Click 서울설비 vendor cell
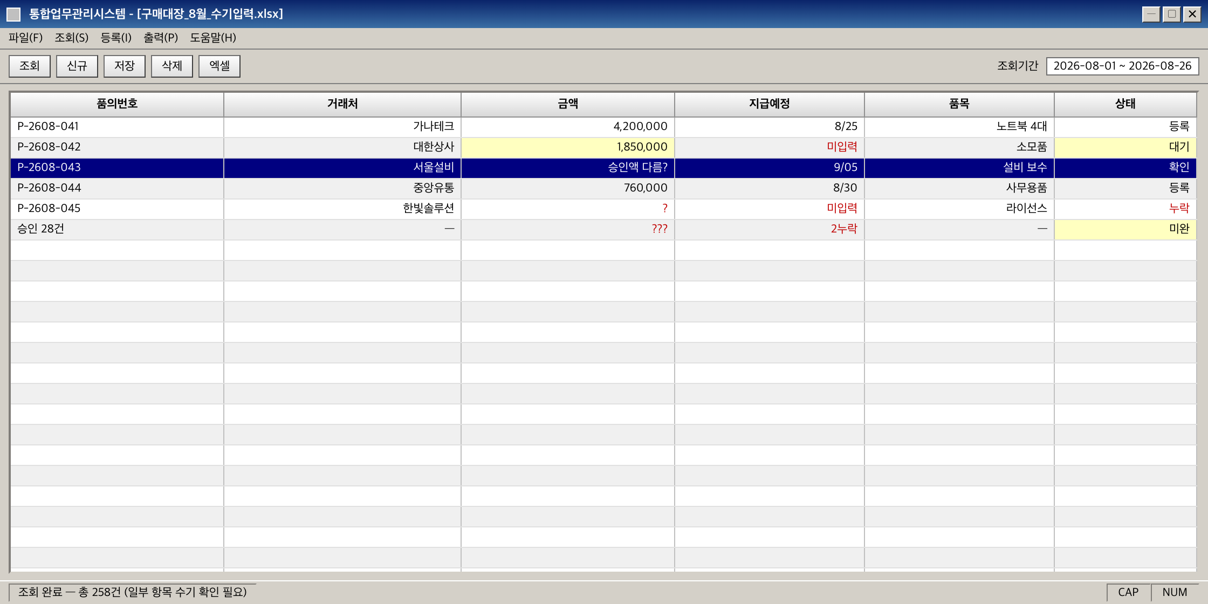1208x604 pixels. pyautogui.click(x=342, y=168)
